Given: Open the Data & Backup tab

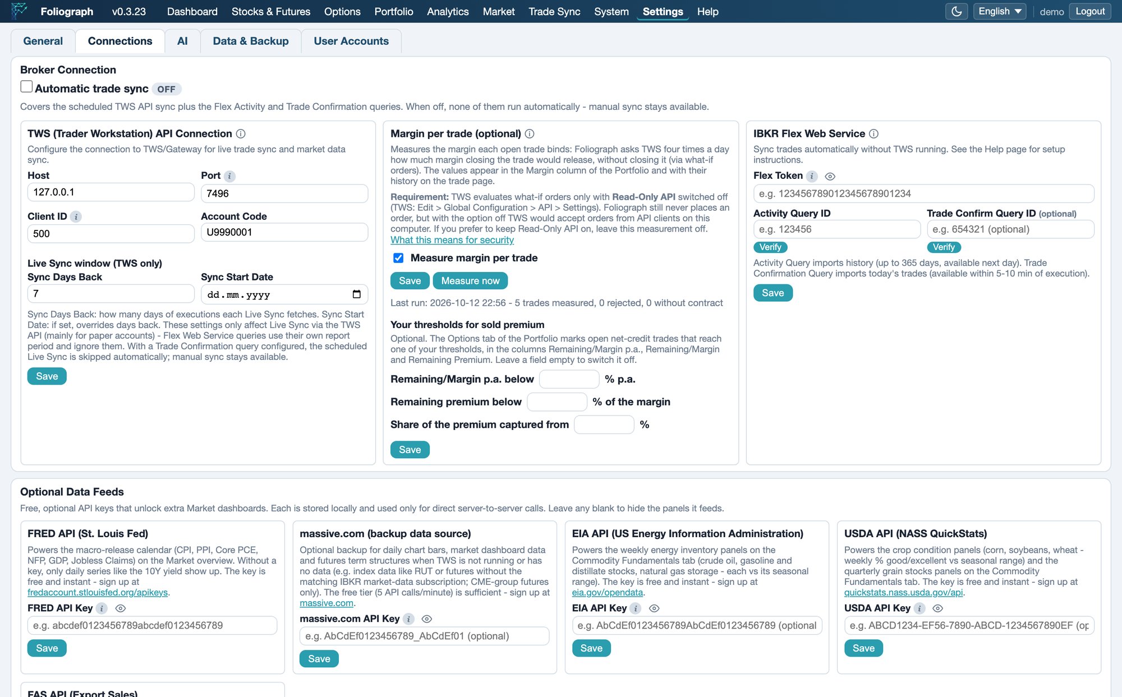Looking at the screenshot, I should coord(251,41).
